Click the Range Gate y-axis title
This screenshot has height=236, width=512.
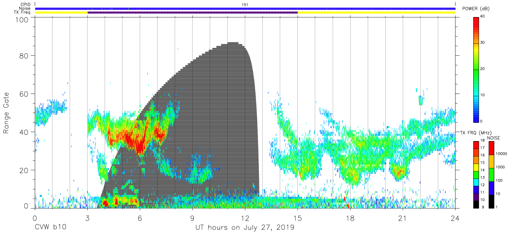pyautogui.click(x=6, y=113)
